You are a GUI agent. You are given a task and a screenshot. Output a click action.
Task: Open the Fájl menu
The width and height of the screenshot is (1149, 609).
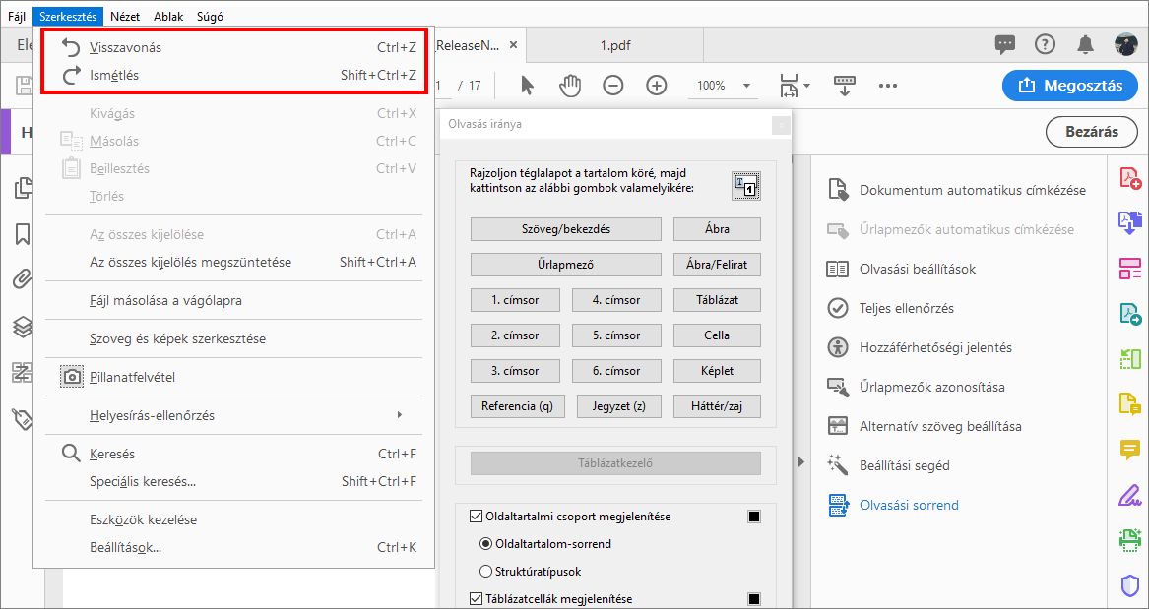pyautogui.click(x=16, y=16)
